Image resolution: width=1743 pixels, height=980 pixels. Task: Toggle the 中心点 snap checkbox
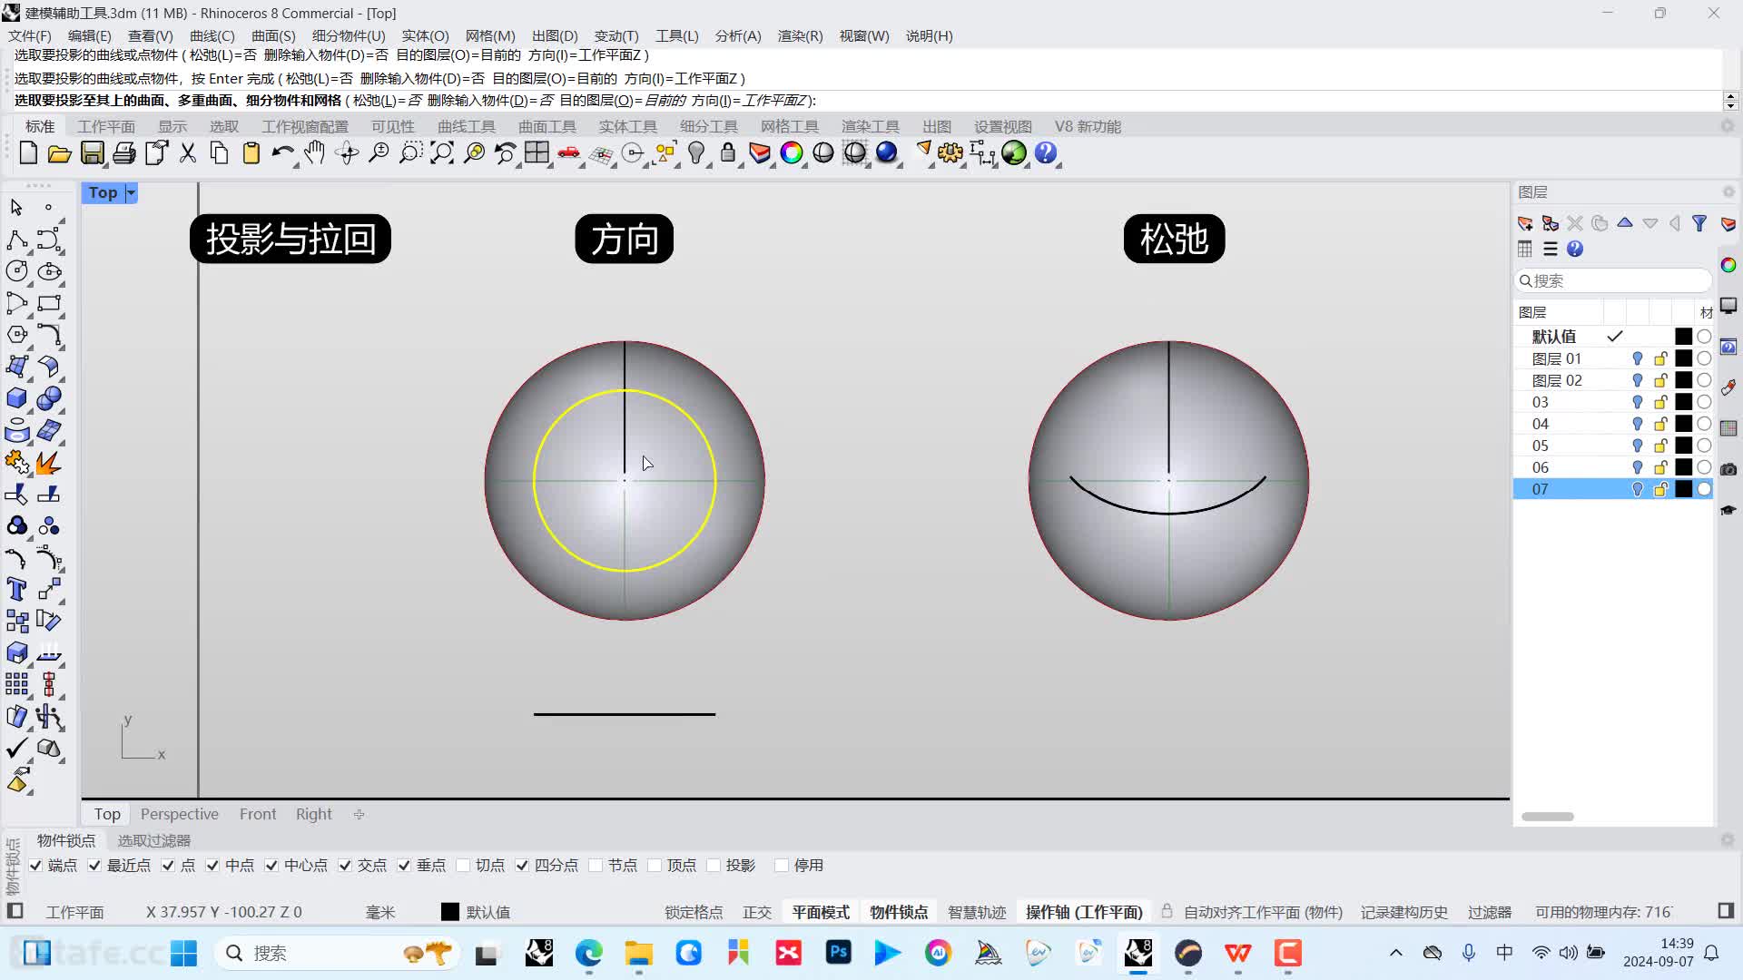coord(271,866)
